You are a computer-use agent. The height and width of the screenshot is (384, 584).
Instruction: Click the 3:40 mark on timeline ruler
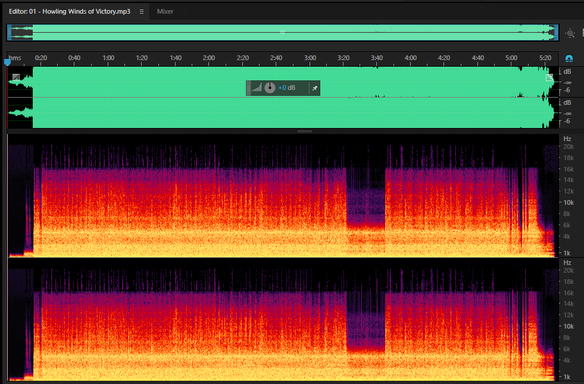pos(377,58)
